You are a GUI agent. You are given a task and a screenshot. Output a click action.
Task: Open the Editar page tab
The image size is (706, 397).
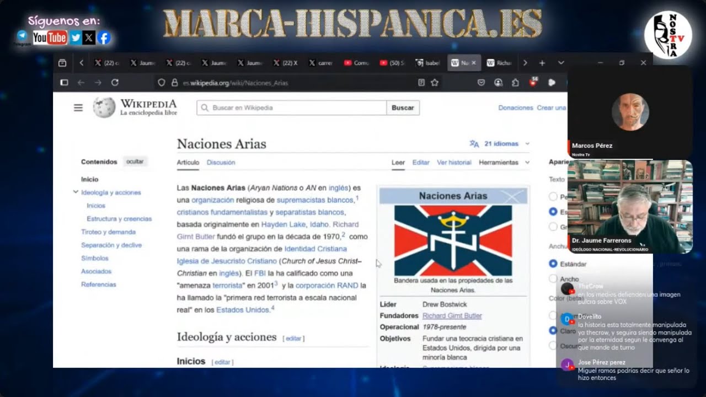tap(421, 163)
